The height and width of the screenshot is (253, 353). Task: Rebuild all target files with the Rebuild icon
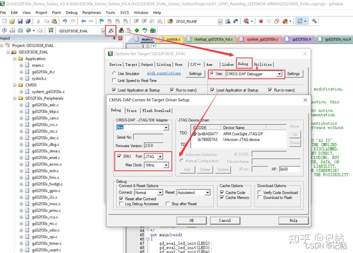point(20,31)
